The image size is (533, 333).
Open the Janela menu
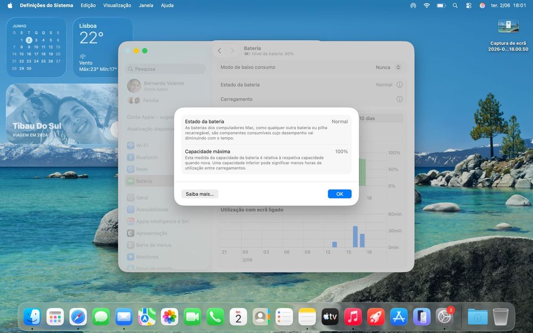tap(146, 5)
